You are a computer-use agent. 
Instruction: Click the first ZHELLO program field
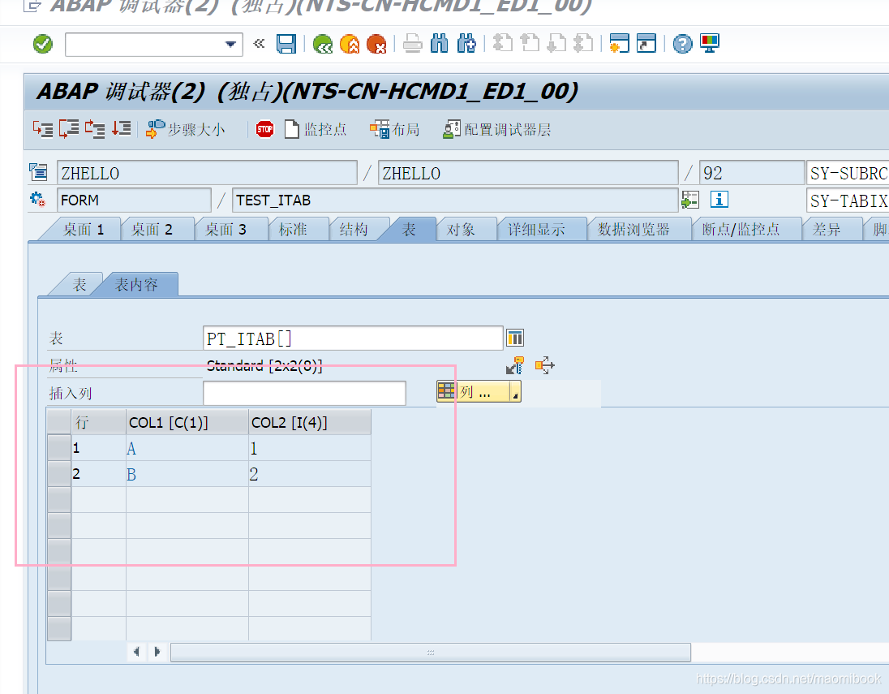coord(207,173)
